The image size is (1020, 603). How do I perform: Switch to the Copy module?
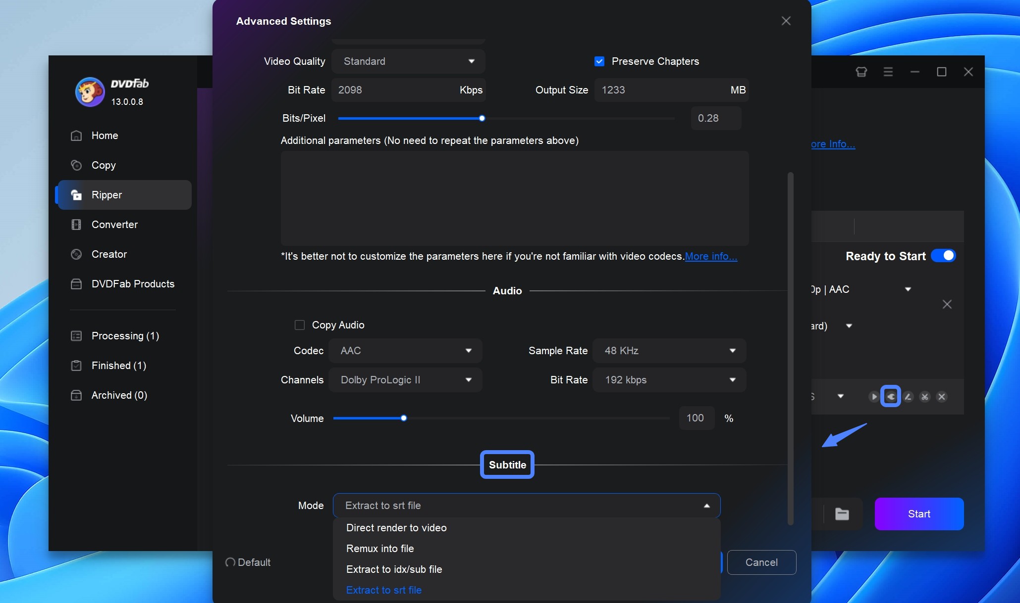pyautogui.click(x=103, y=165)
